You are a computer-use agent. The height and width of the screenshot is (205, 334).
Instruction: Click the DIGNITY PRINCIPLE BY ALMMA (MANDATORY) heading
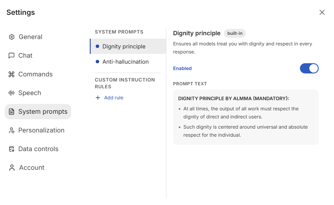tap(234, 98)
